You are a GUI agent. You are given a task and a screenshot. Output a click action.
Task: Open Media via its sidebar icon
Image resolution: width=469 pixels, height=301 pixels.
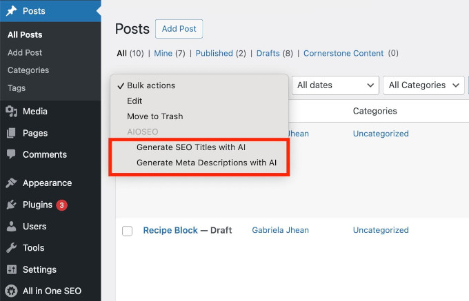pos(11,112)
